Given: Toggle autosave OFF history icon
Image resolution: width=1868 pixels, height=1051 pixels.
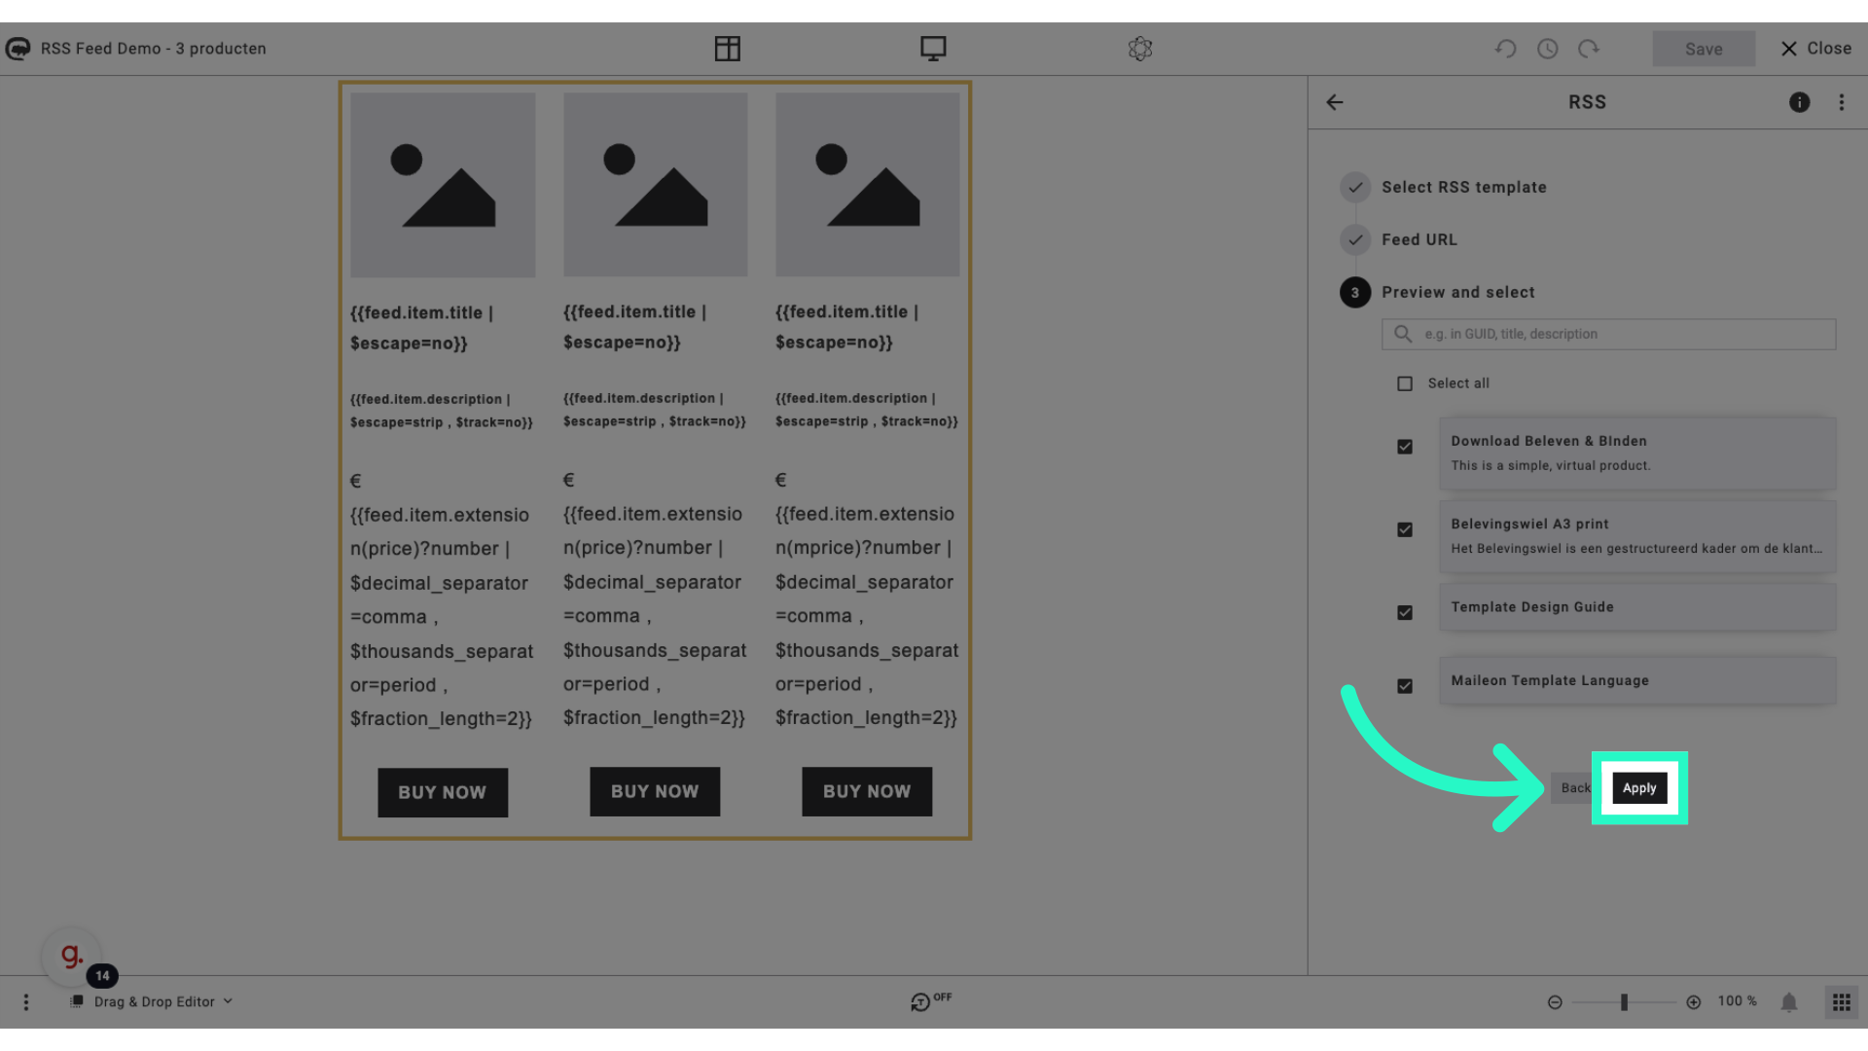Looking at the screenshot, I should pos(931,1000).
